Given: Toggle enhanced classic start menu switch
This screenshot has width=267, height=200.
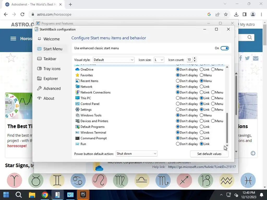Looking at the screenshot, I should (224, 48).
